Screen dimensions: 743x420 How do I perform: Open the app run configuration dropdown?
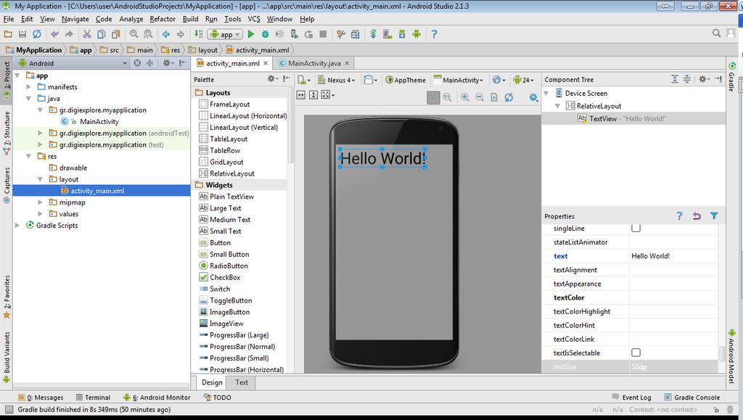point(226,34)
